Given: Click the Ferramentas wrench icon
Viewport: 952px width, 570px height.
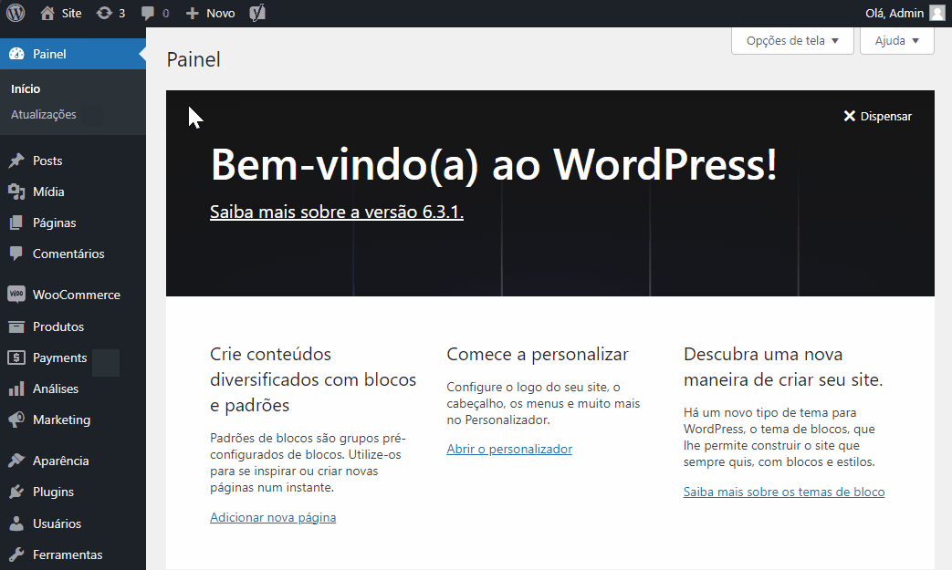Looking at the screenshot, I should point(16,554).
